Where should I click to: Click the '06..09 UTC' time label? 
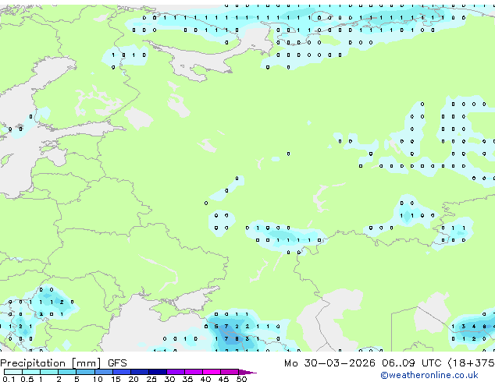pos(411,363)
